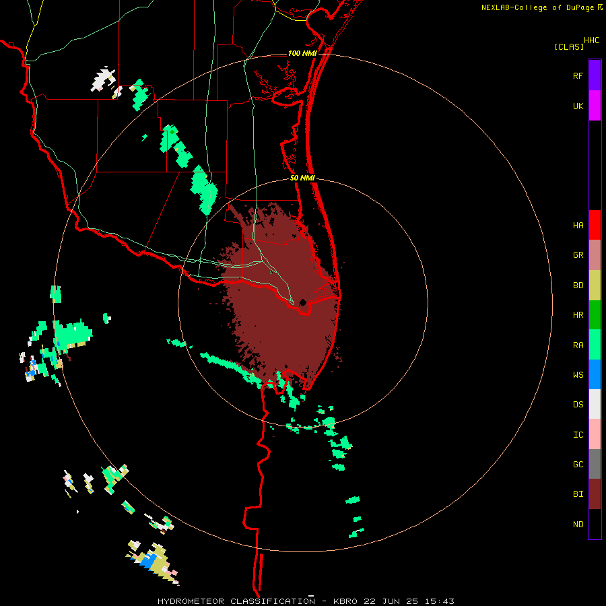Click the KBRO radar station identifier
The image size is (606, 606).
345,601
